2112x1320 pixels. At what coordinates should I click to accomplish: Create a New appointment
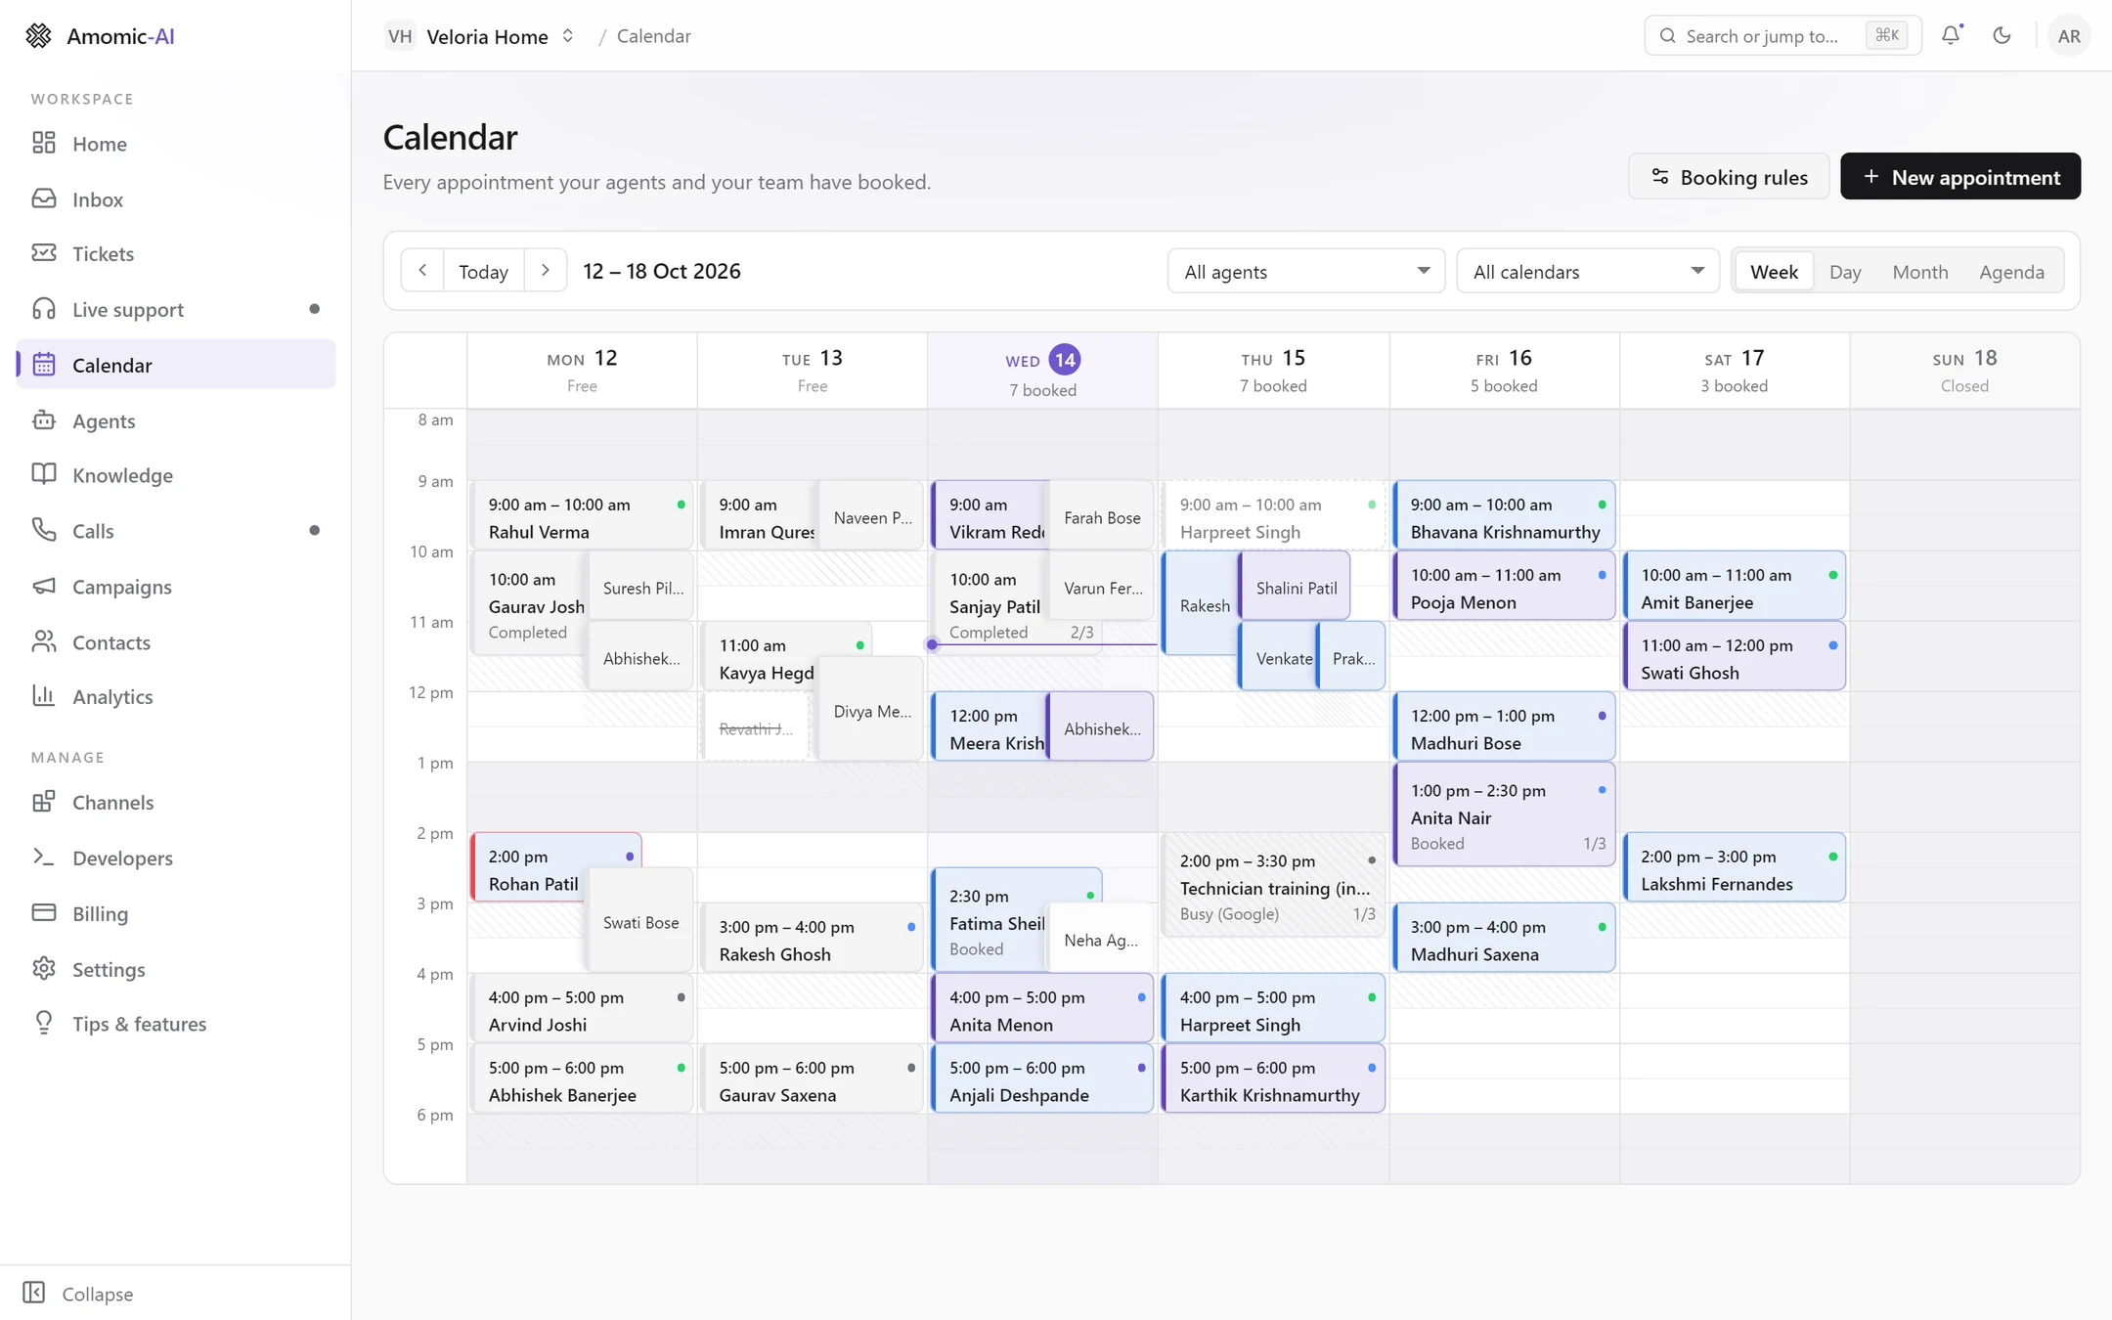click(1960, 177)
